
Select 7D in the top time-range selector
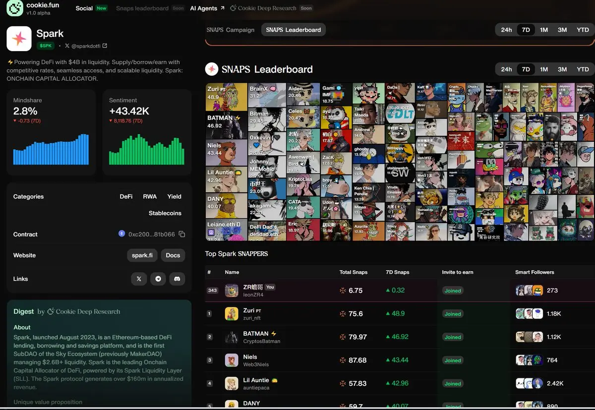tap(526, 30)
